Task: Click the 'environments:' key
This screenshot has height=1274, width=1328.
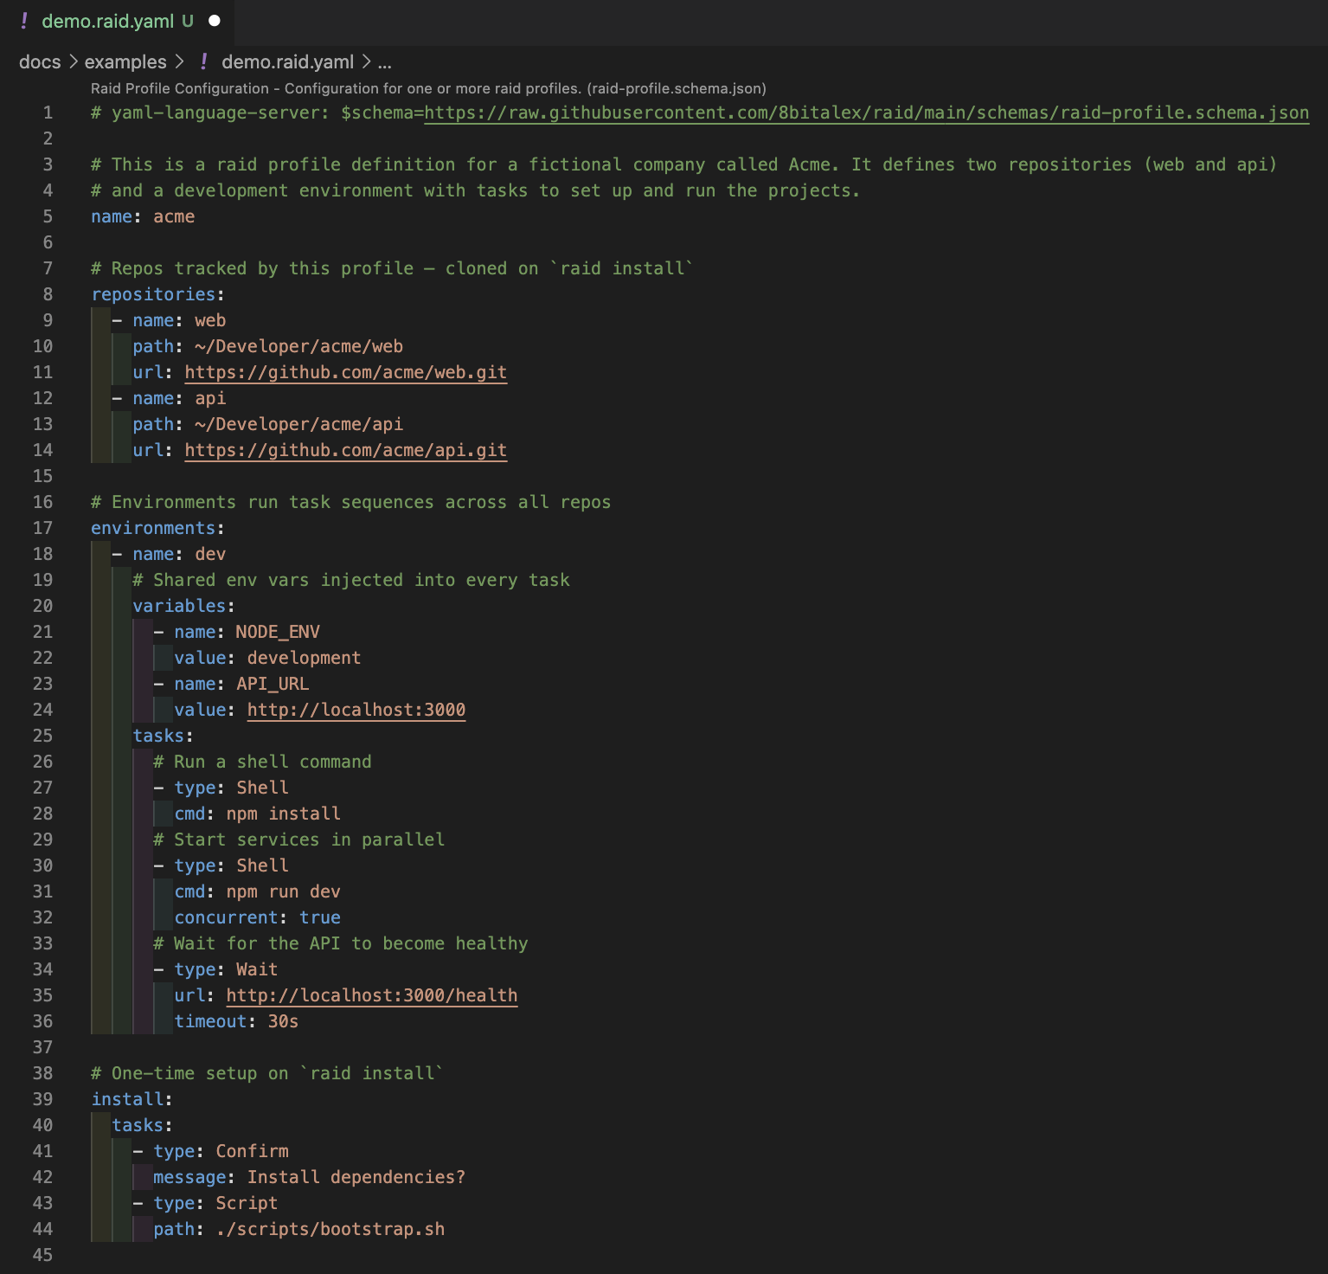Action: tap(153, 529)
